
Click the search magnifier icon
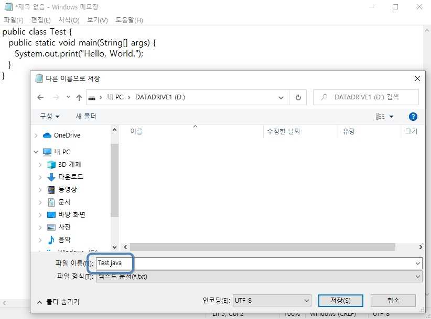(x=324, y=97)
